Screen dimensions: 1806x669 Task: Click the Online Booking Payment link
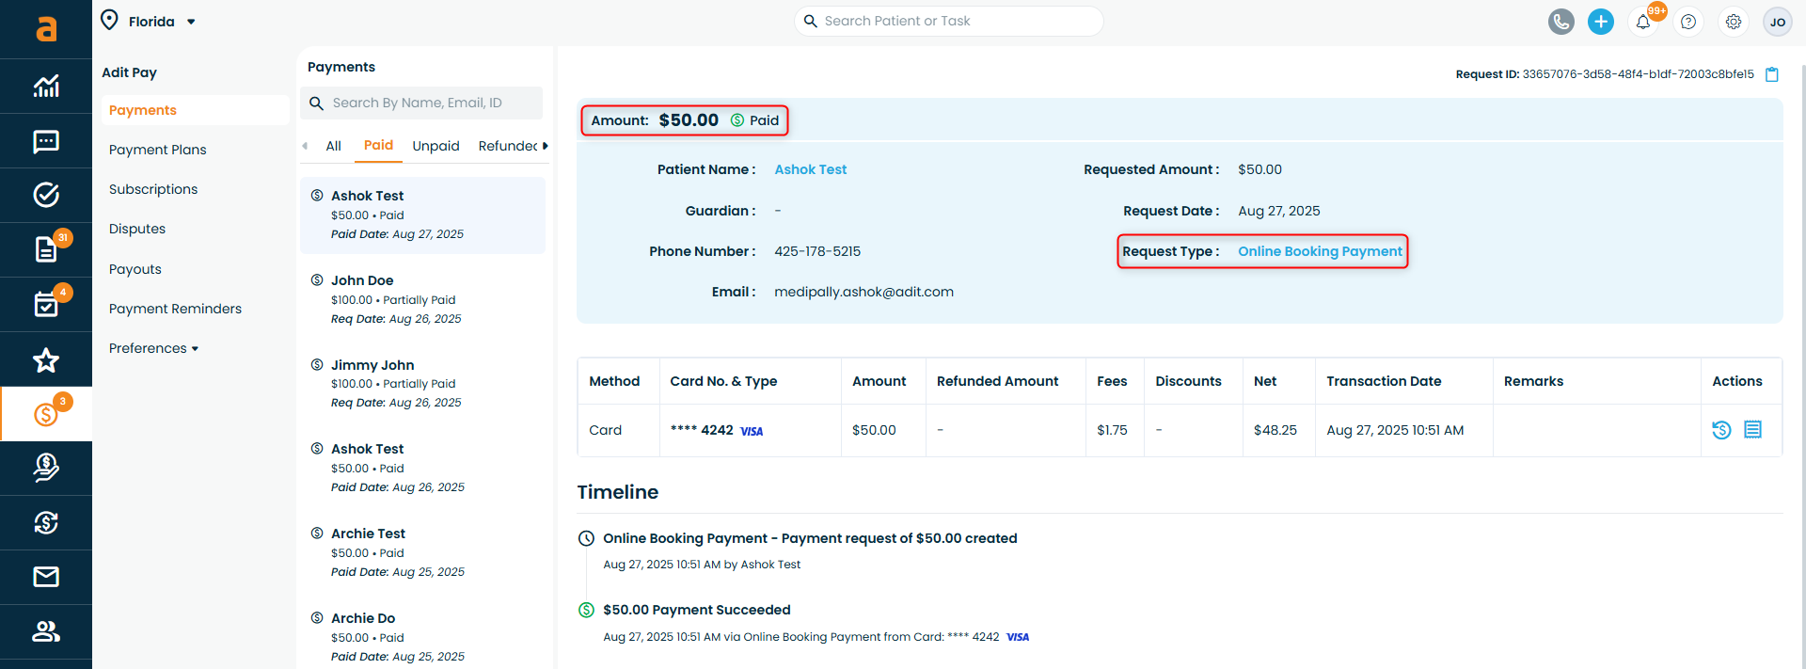pyautogui.click(x=1319, y=251)
